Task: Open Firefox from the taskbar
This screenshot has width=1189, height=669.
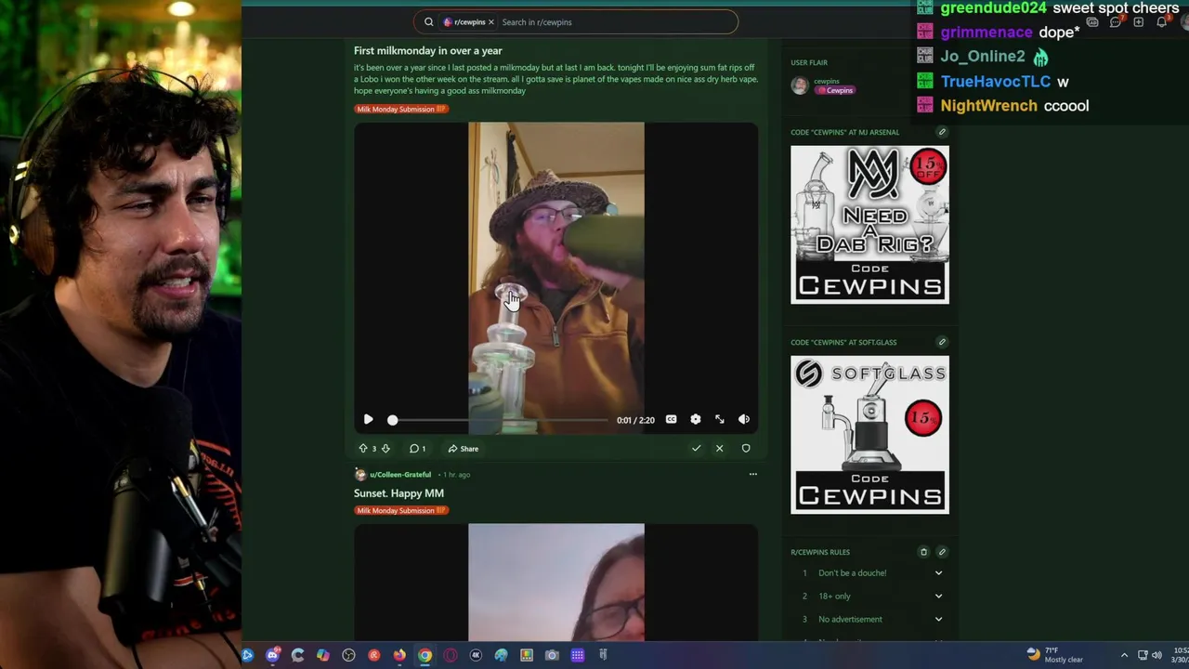Action: click(399, 655)
